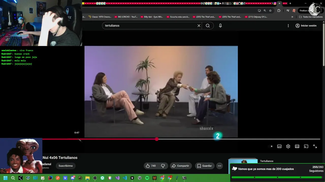Click the page vertical scrollbar
Image resolution: width=325 pixels, height=182 pixels.
tap(324, 44)
